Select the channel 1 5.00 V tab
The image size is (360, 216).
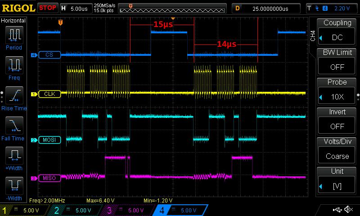pos(24,210)
